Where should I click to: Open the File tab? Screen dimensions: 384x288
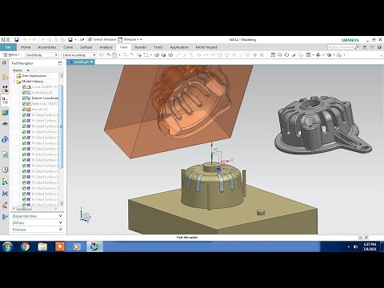click(x=8, y=47)
